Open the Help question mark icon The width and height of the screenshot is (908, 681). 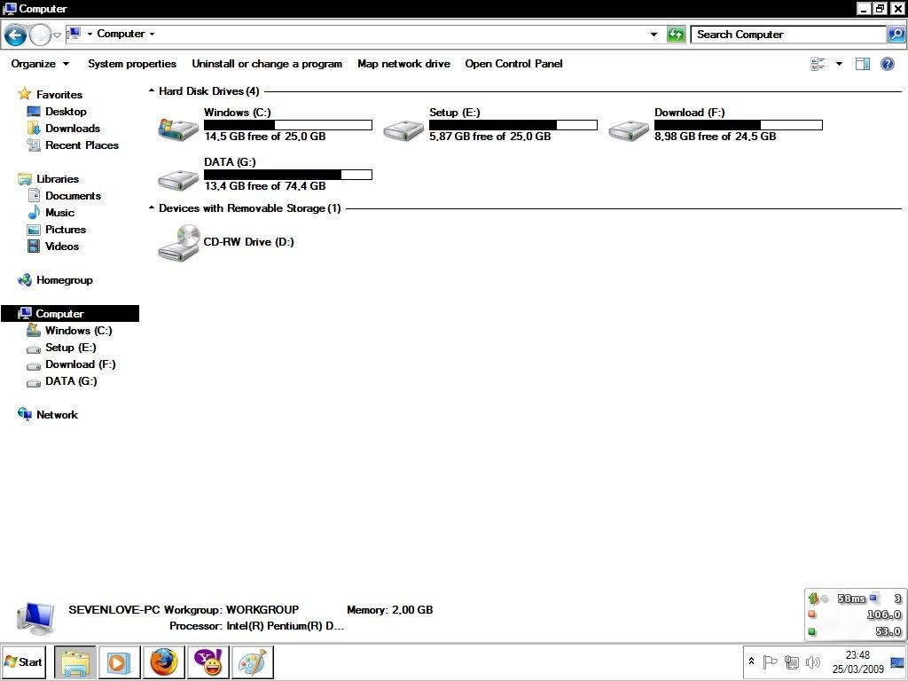887,64
